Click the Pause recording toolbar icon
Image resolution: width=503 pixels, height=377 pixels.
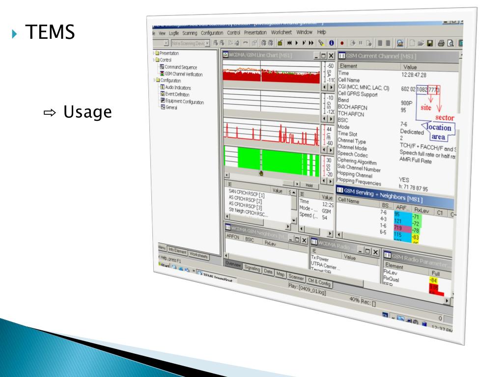coord(361,43)
